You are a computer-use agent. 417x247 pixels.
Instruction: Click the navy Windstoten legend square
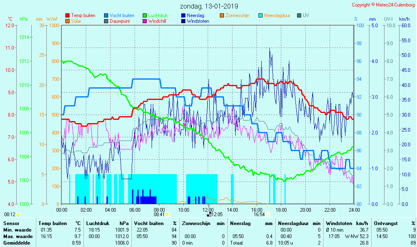[x=183, y=21]
